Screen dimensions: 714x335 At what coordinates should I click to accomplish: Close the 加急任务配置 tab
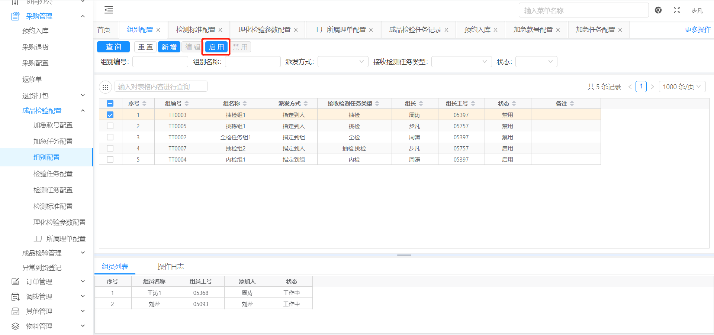pos(620,30)
